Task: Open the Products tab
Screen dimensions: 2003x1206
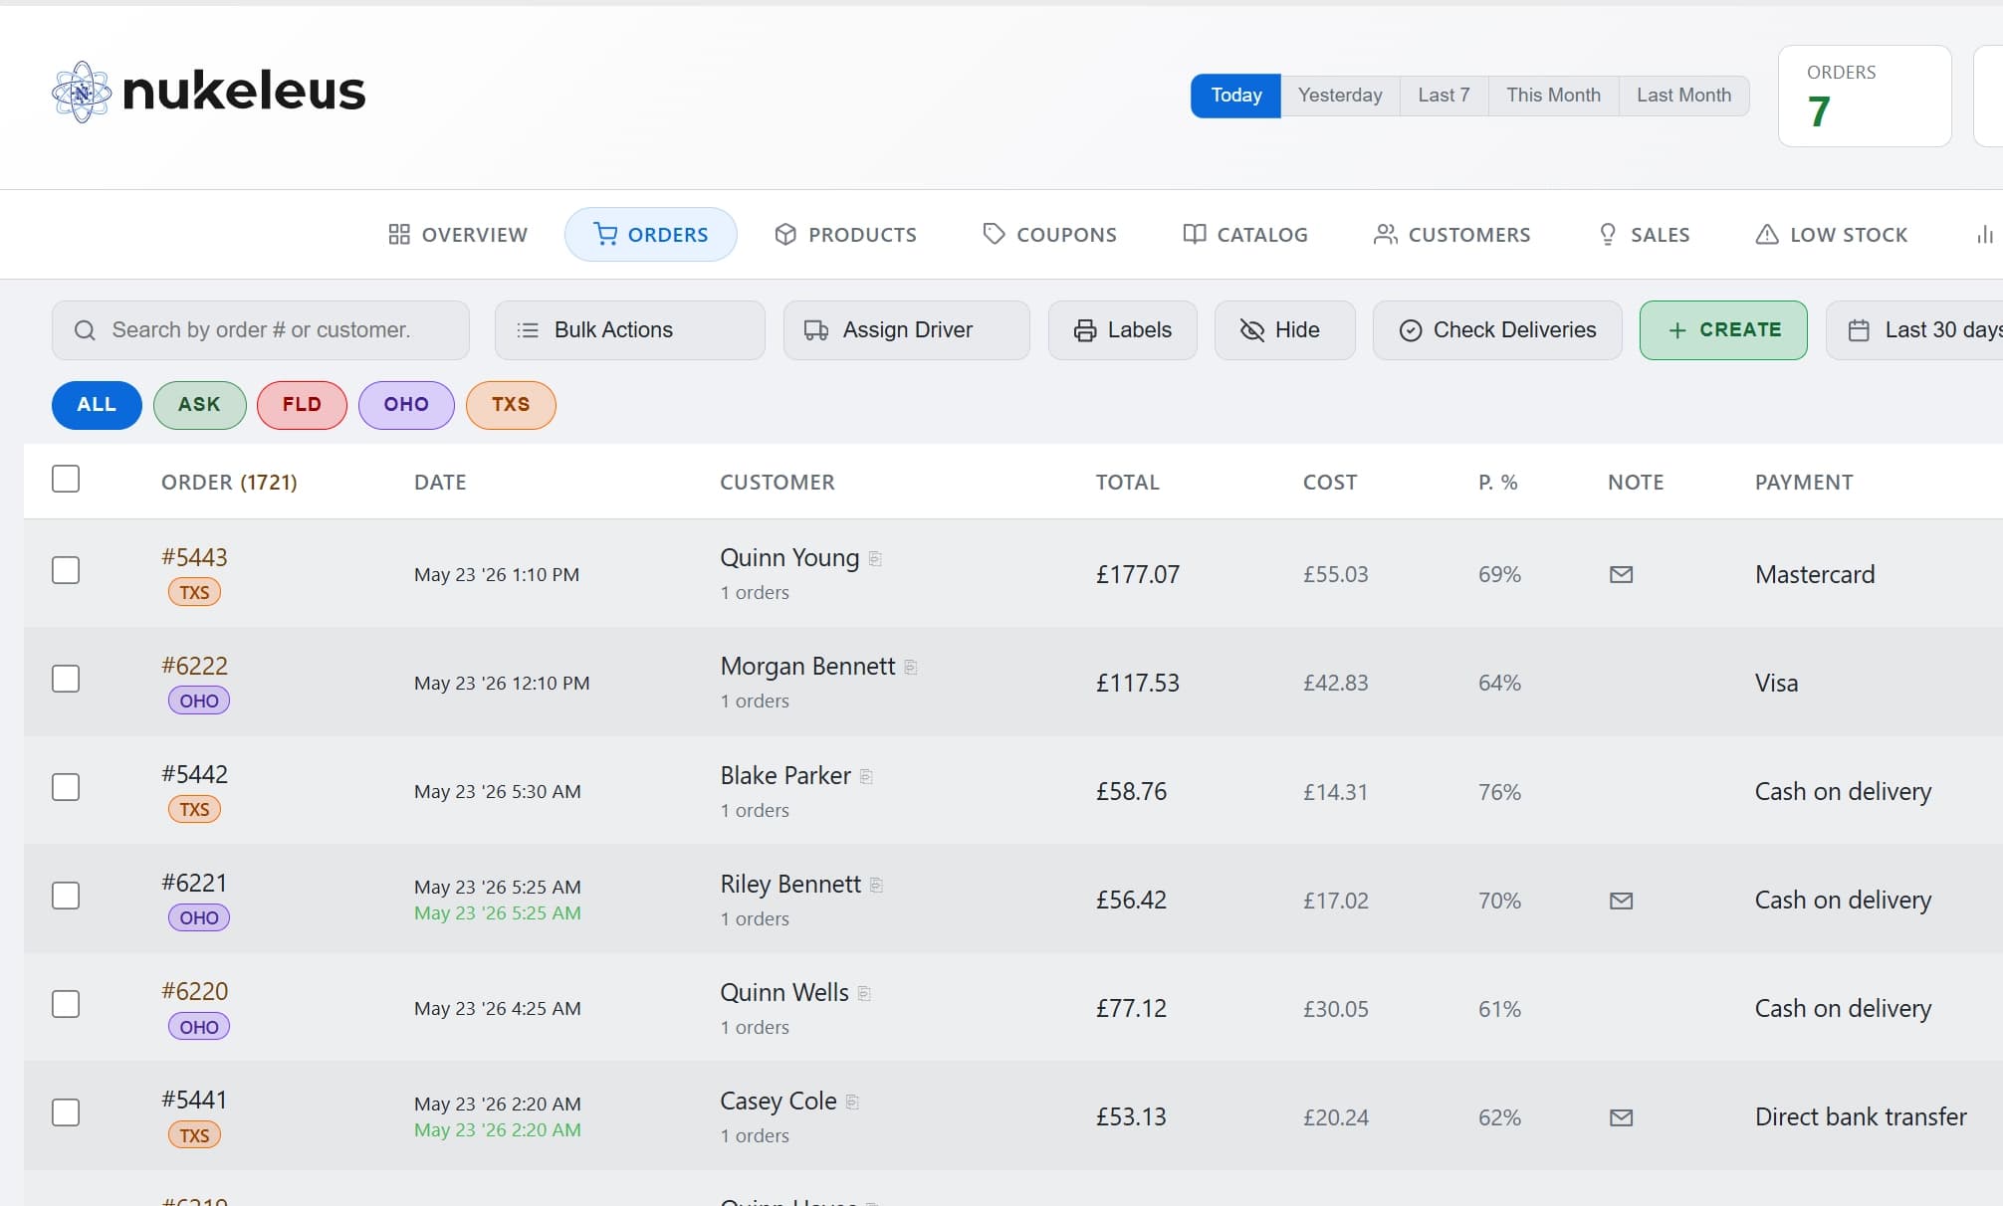Action: (x=846, y=235)
